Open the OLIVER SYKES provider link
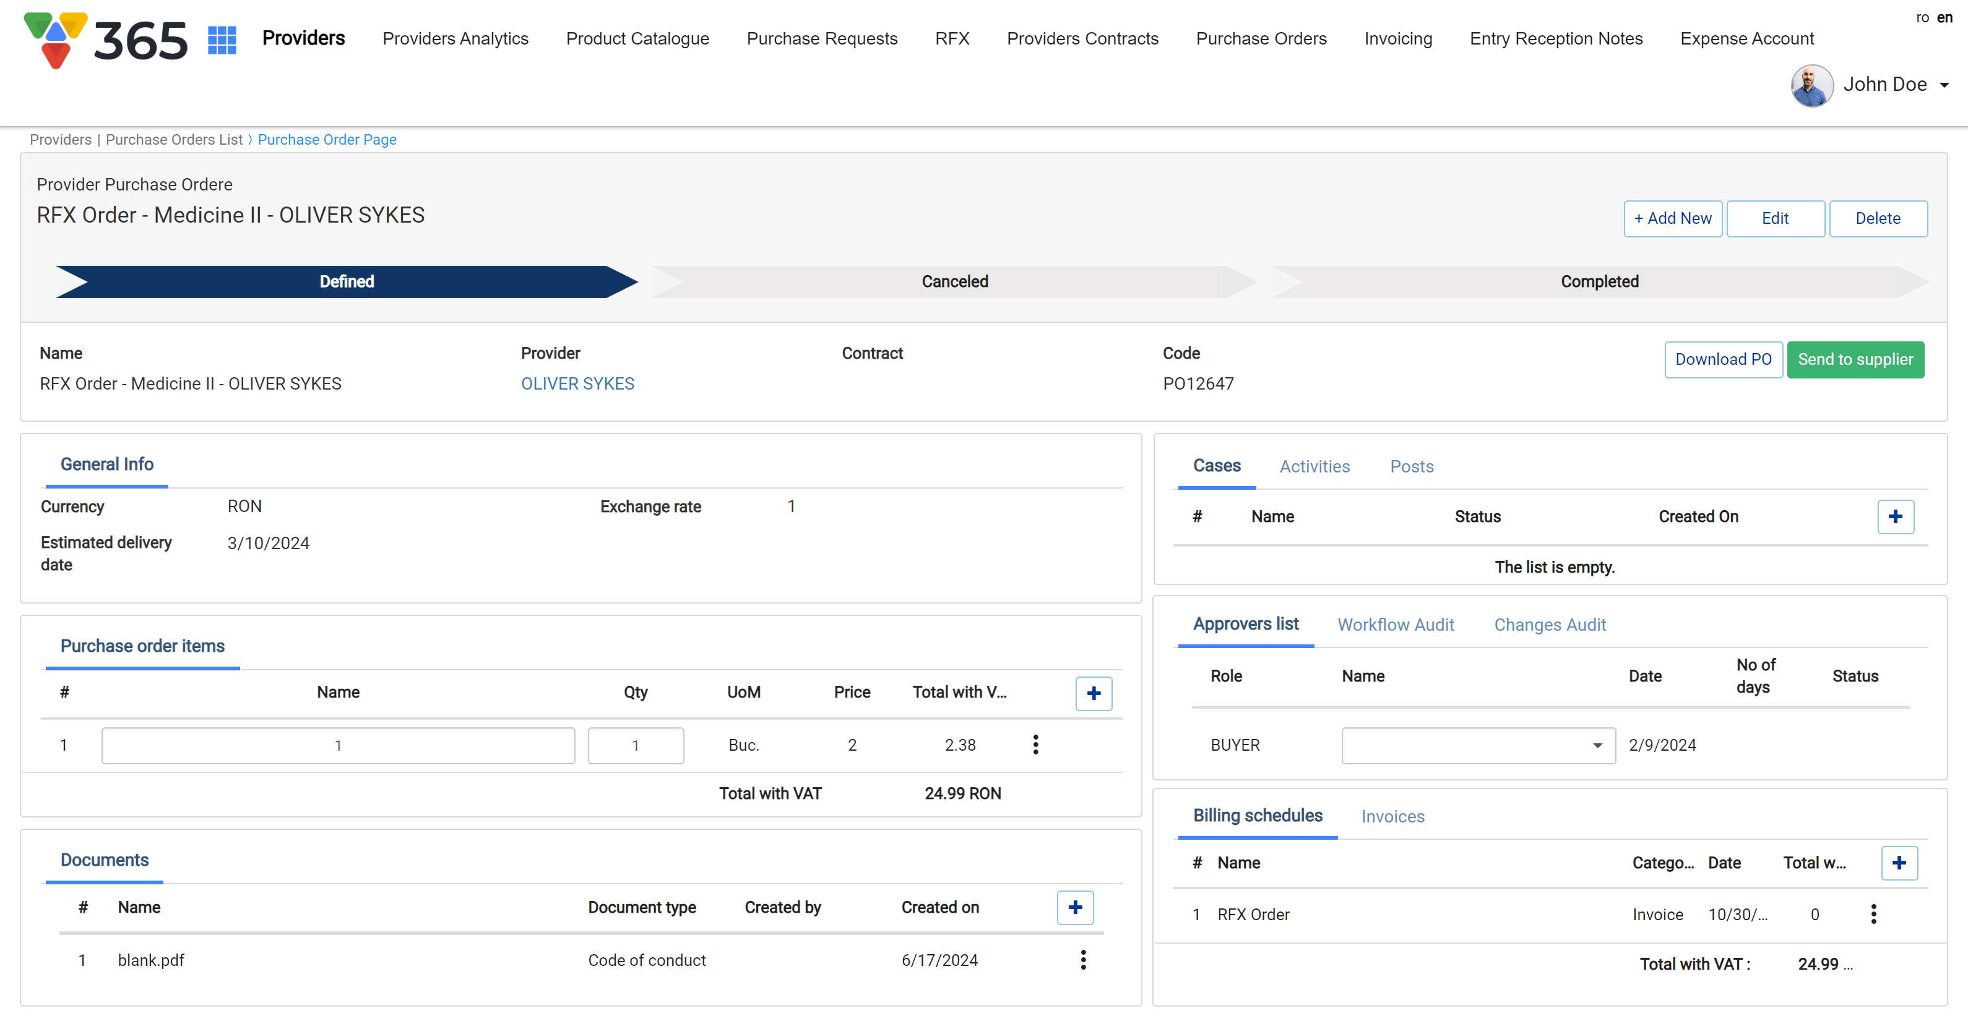The height and width of the screenshot is (1029, 1968). (577, 384)
